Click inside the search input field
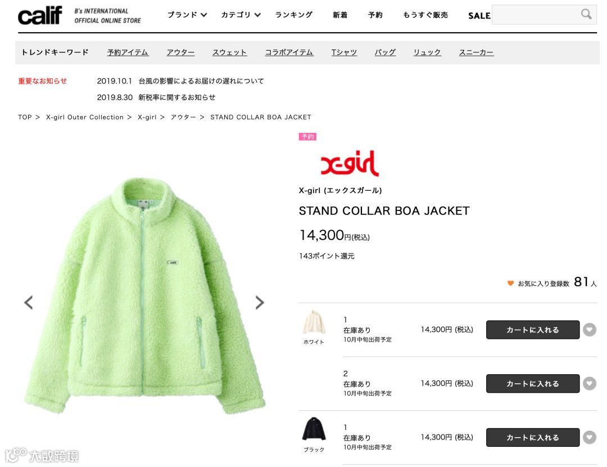Image resolution: width=607 pixels, height=467 pixels. (536, 15)
